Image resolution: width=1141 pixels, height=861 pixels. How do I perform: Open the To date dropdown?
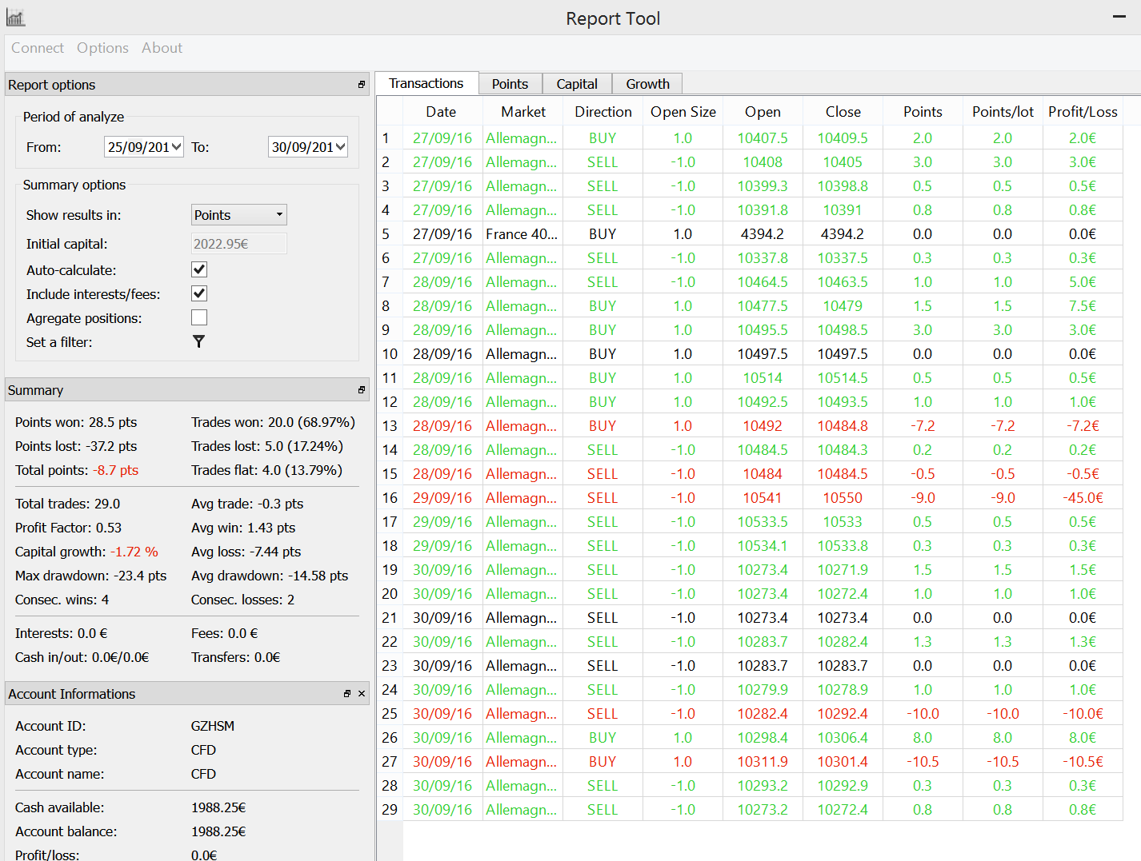(x=340, y=147)
